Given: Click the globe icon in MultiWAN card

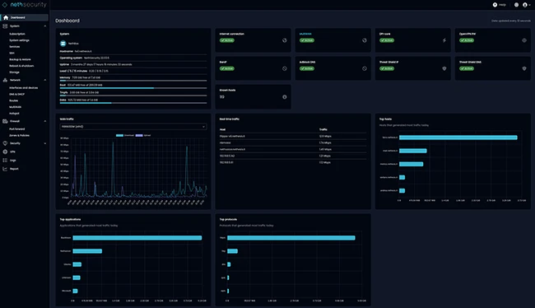Looking at the screenshot, I should coord(365,40).
